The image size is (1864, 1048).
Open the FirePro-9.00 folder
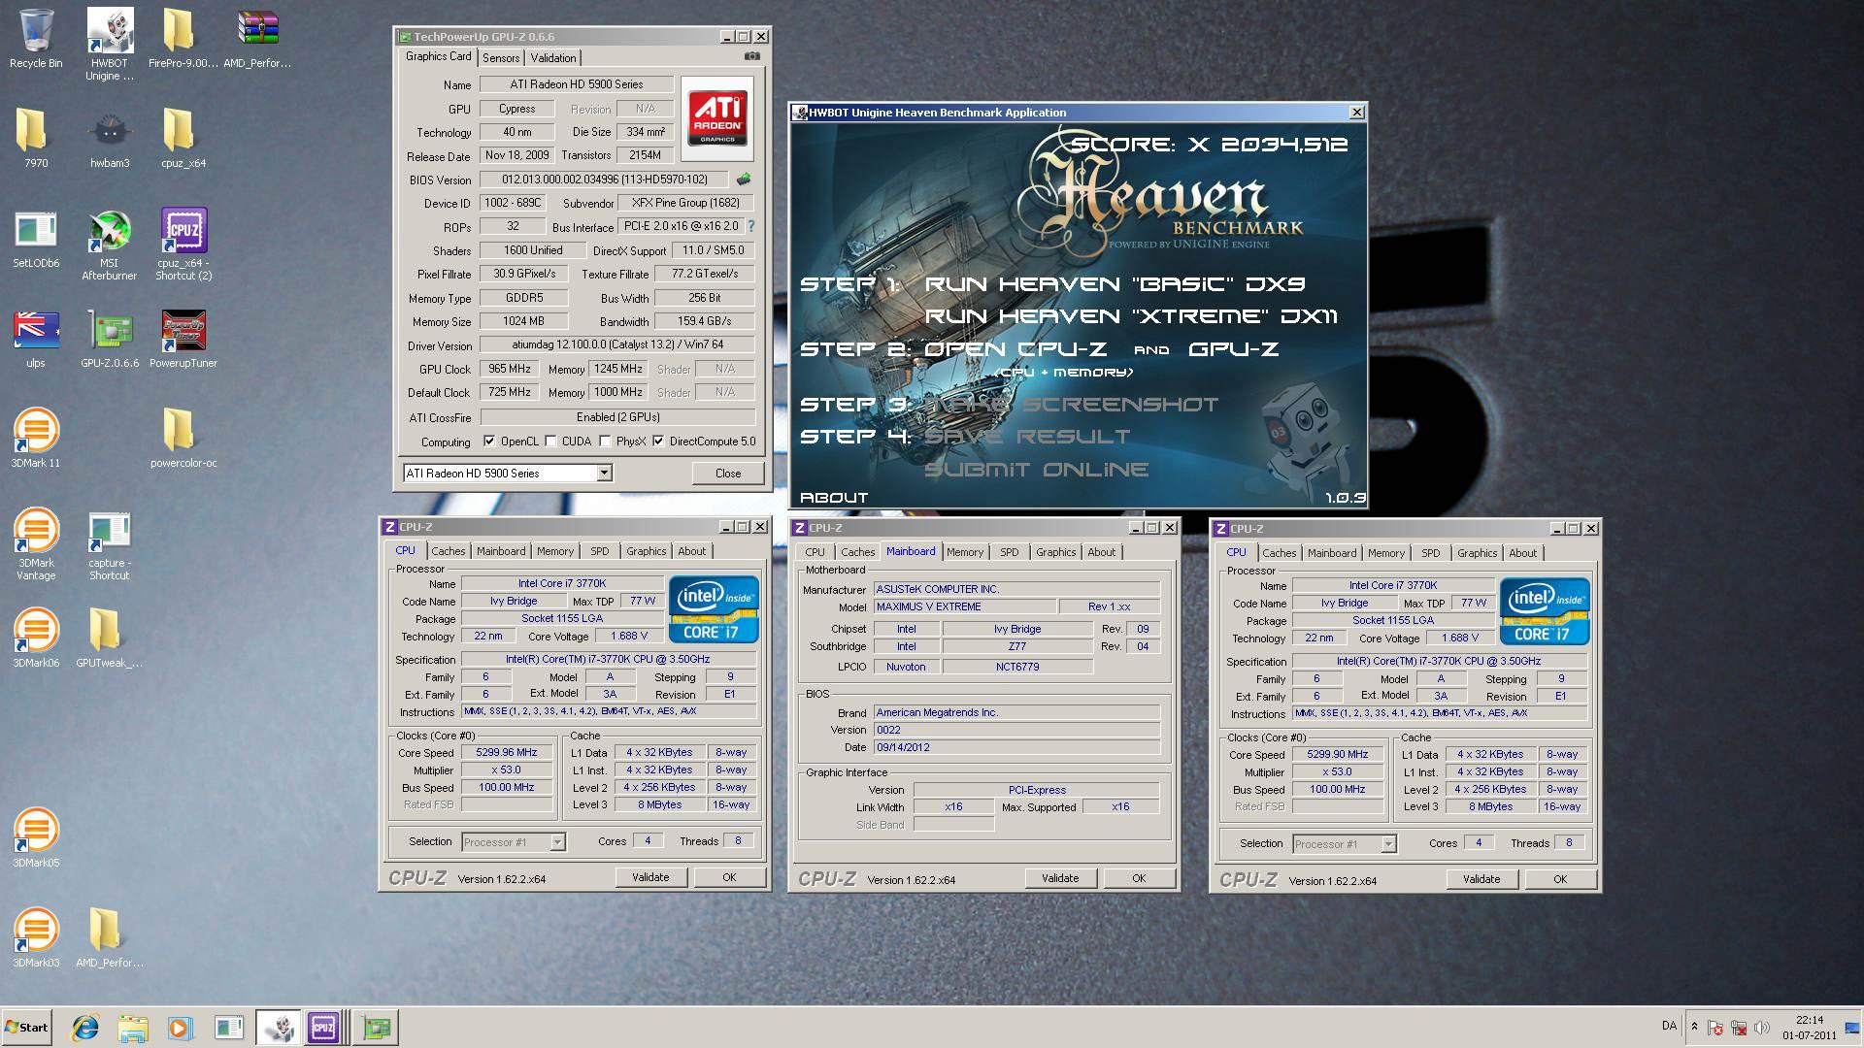click(183, 39)
